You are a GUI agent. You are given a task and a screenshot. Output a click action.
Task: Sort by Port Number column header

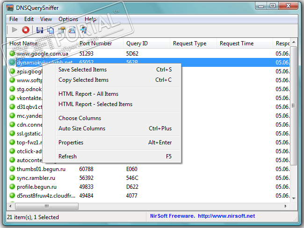click(100, 43)
